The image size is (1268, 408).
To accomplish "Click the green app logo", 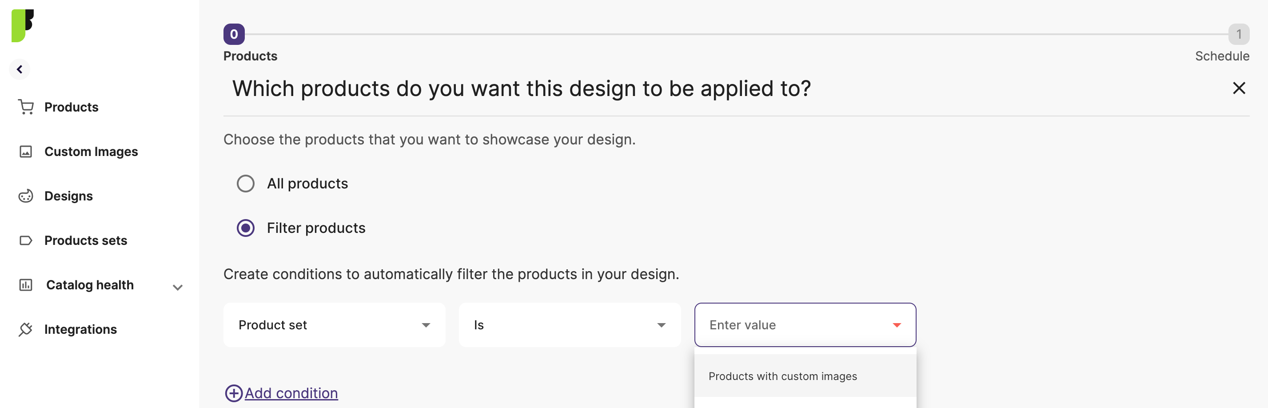I will click(22, 26).
